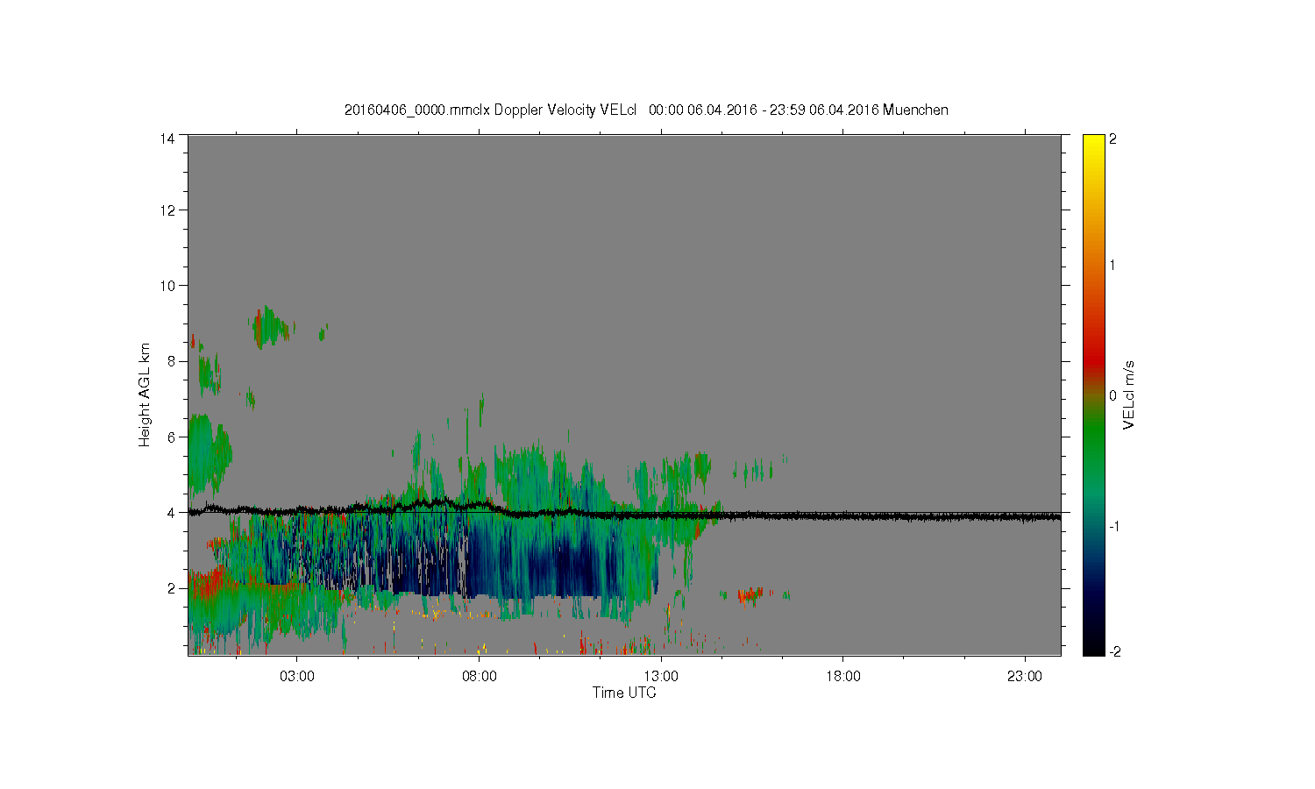Click the colorbar tick label "-2"
The image size is (1315, 789).
(x=1113, y=651)
